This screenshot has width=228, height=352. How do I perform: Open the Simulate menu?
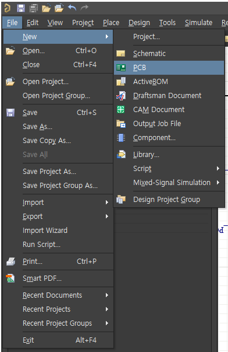tap(198, 23)
